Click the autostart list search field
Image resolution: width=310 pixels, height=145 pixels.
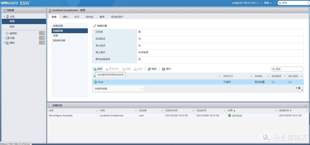pyautogui.click(x=287, y=69)
